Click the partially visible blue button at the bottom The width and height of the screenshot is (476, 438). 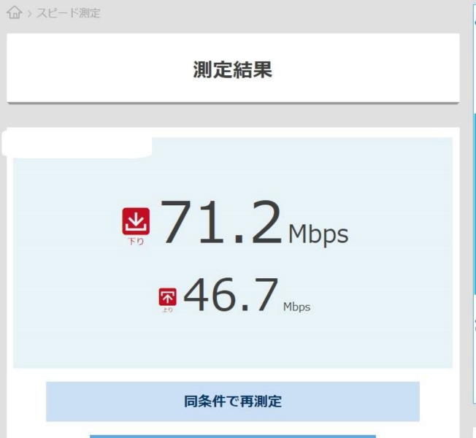click(x=233, y=437)
